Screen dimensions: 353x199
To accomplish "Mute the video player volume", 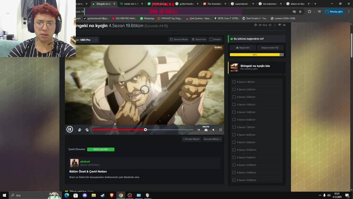I will tap(213, 130).
